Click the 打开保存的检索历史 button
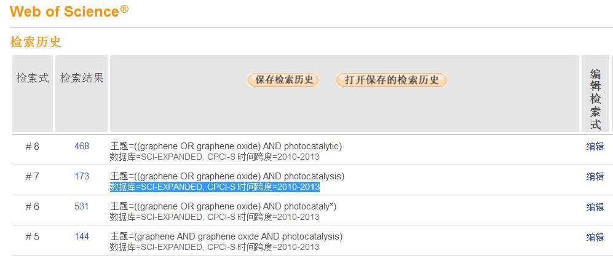Image resolution: width=613 pixels, height=261 pixels. [x=392, y=80]
